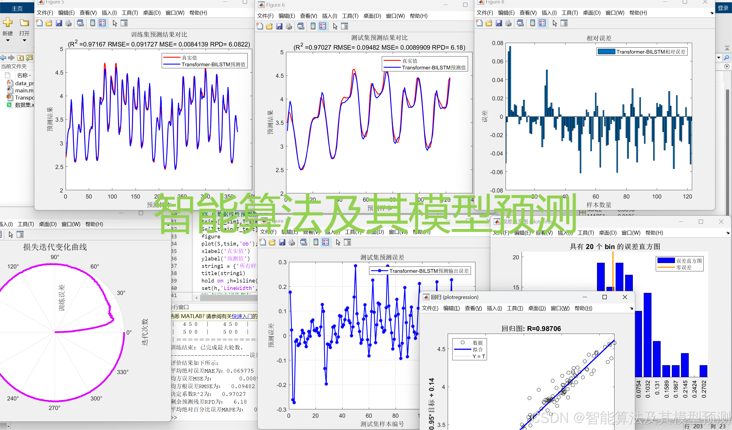Click the colormap colorbar swatch in Figure 8 toolbar
Image resolution: width=732 pixels, height=430 pixels.
point(533,23)
